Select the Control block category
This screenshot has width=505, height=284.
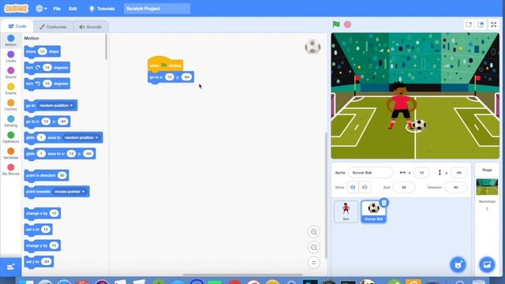tap(10, 105)
